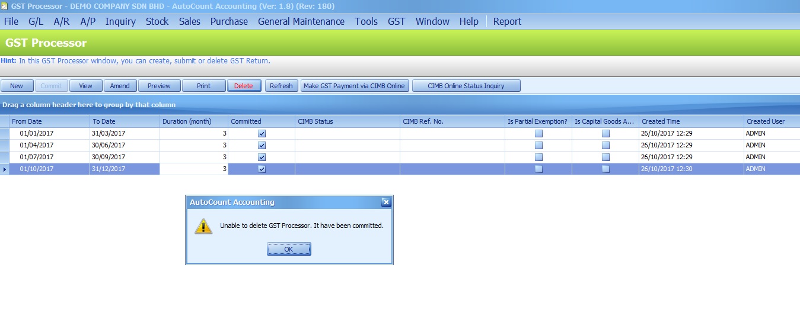Click the app icon in the title bar
This screenshot has width=800, height=309.
(x=5, y=7)
